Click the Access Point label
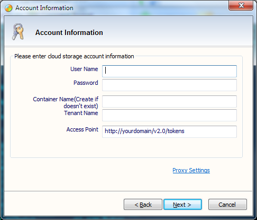Viewport: 257px width, 220px height. pos(82,129)
